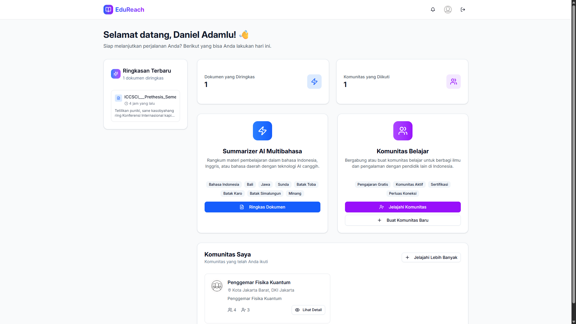
Task: Click the Penggemar Fisika Kuantum community avatar
Action: 217,286
